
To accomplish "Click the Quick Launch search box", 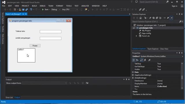I will pos(152,2).
